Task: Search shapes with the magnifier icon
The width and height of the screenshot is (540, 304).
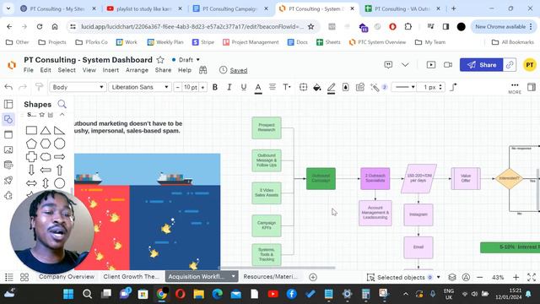Action: click(62, 104)
